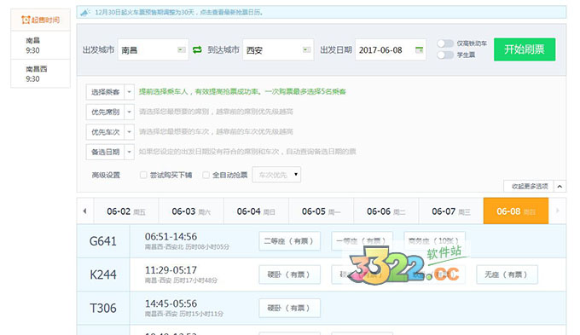Click the 出发日期 field 2017-06-08
Image resolution: width=580 pixels, height=335 pixels.
(x=391, y=49)
